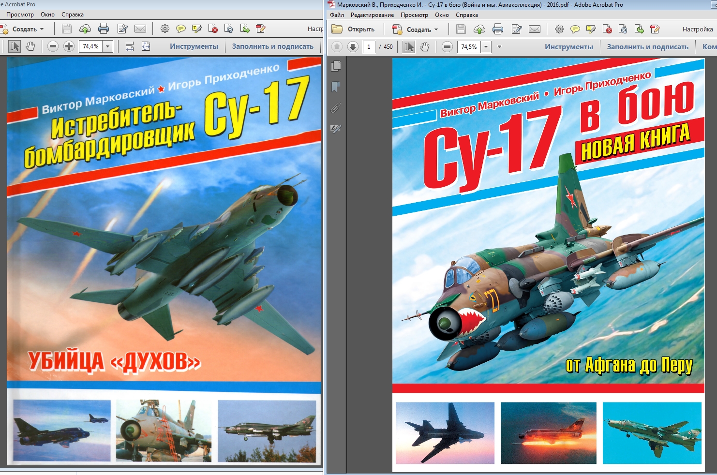Zoom in with plus button in left window
This screenshot has height=475, width=717.
(x=69, y=46)
